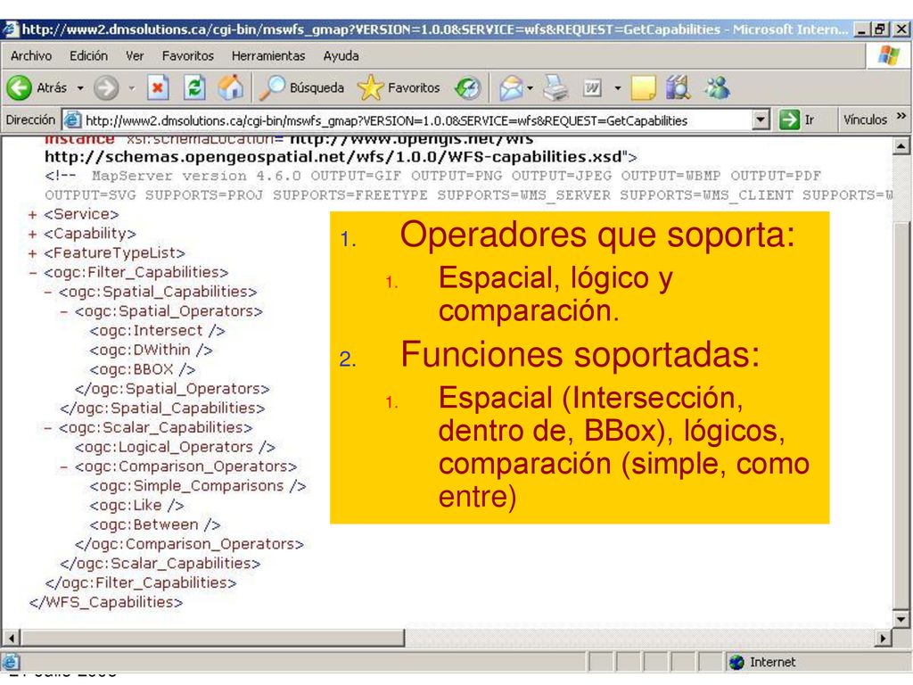Open Edit-with dropdown arrow beside Word icon
This screenshot has width=913, height=685.
pos(617,88)
